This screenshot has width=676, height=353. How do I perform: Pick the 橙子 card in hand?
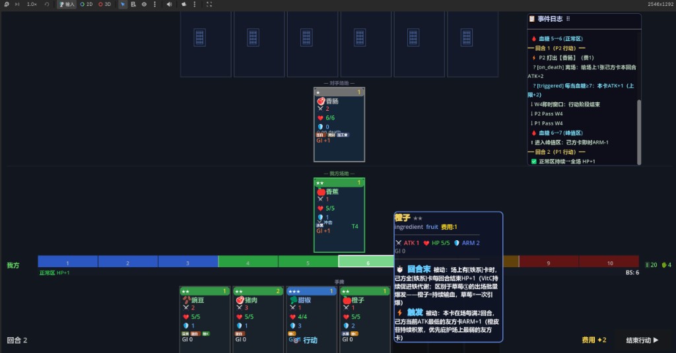(x=365, y=320)
